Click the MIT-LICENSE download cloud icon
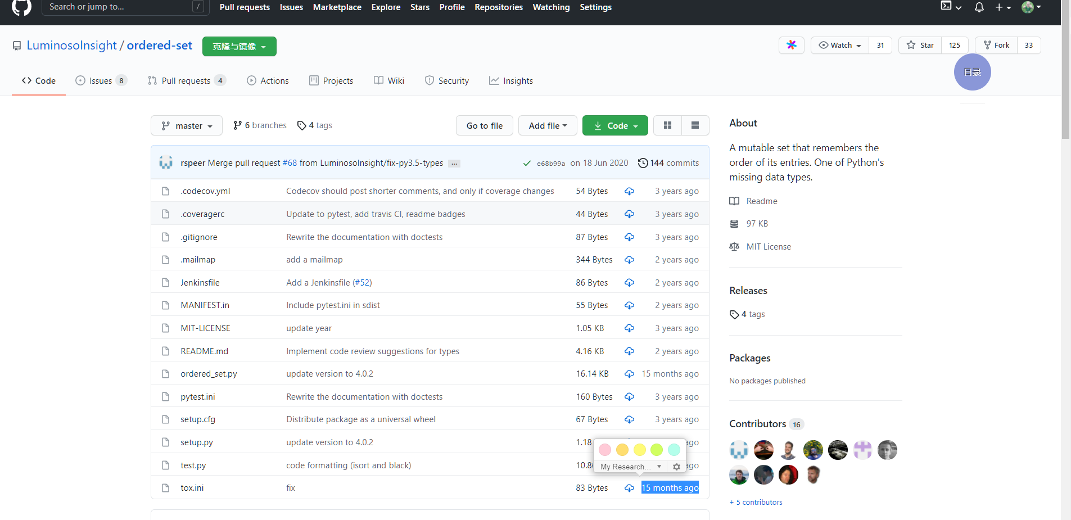The width and height of the screenshot is (1071, 520). click(629, 328)
